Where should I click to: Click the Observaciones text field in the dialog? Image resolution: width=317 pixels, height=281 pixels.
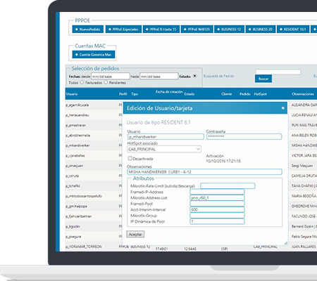tap(204, 172)
